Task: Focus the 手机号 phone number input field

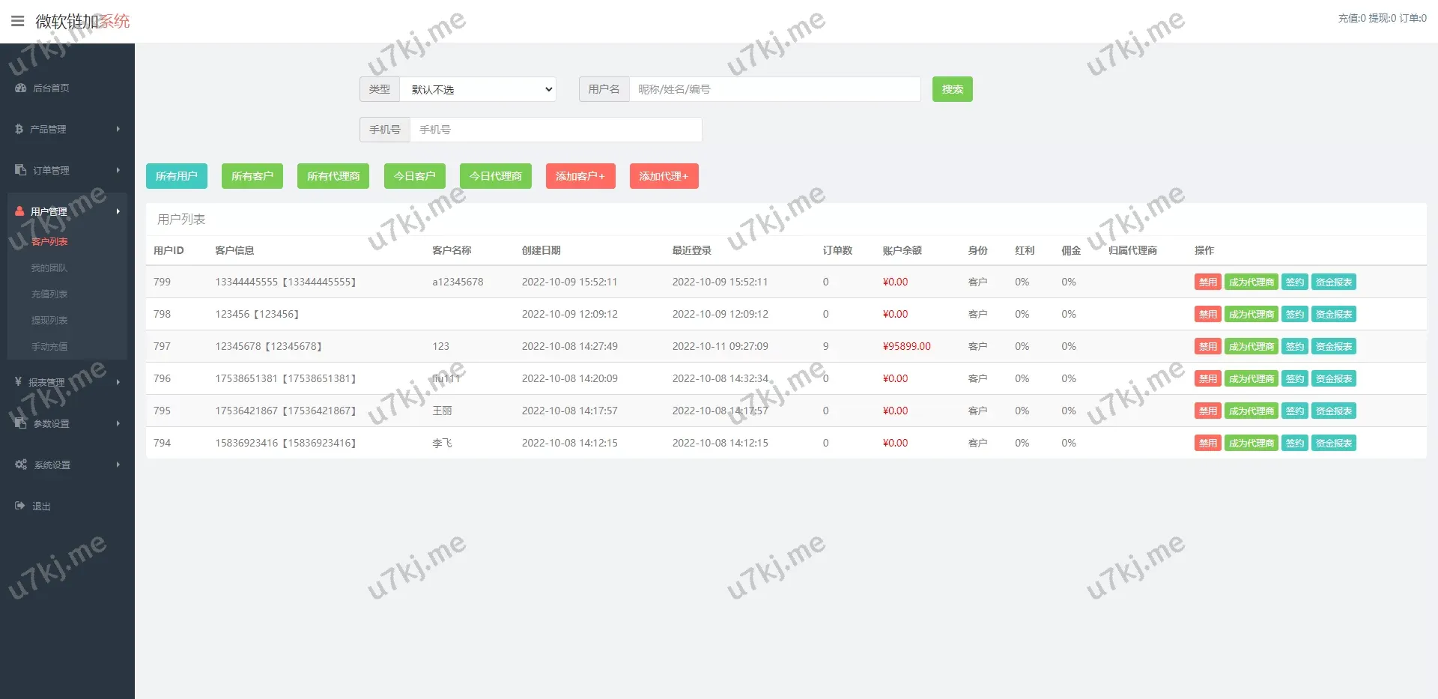Action: pyautogui.click(x=555, y=130)
